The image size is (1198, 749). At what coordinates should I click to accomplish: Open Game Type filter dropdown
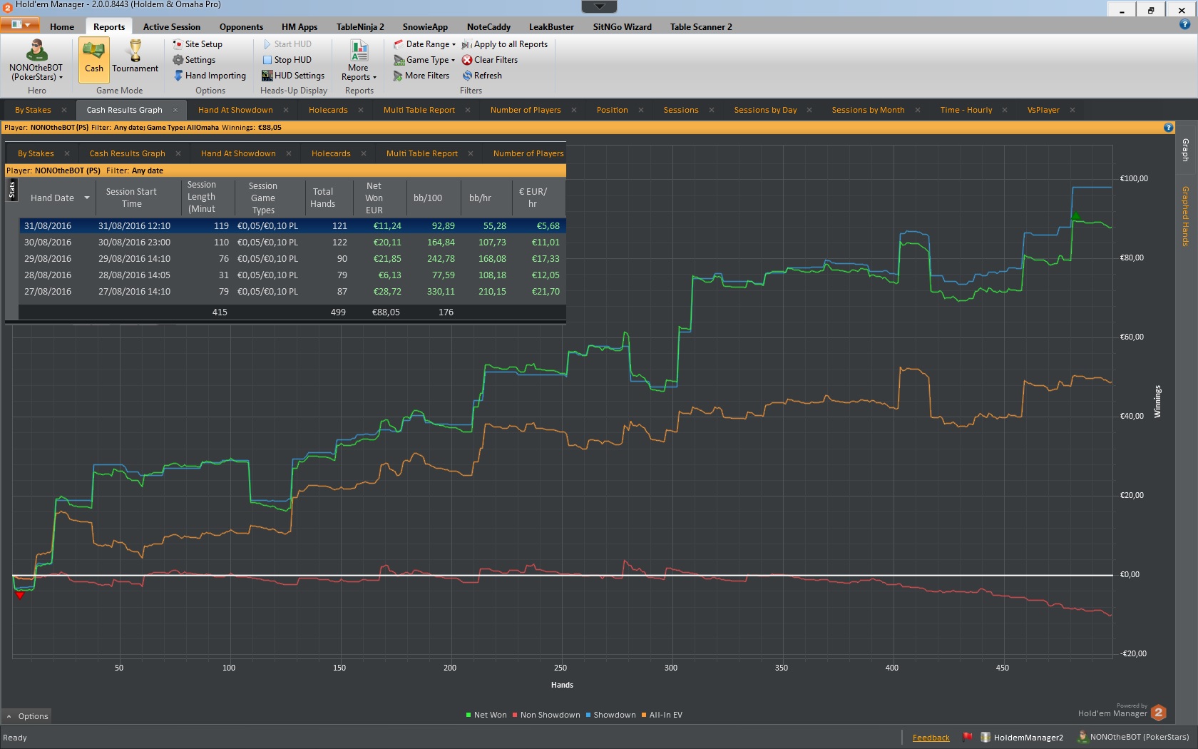[x=424, y=60]
